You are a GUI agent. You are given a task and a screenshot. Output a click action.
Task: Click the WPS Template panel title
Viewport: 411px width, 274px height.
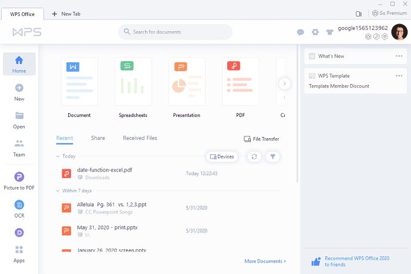coord(333,76)
